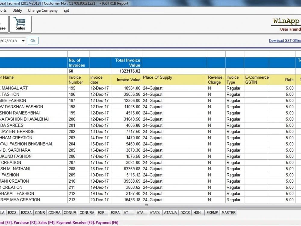The height and width of the screenshot is (226, 301).
Task: Click the horizontal scrollbar grip below table
Action: click(x=147, y=205)
